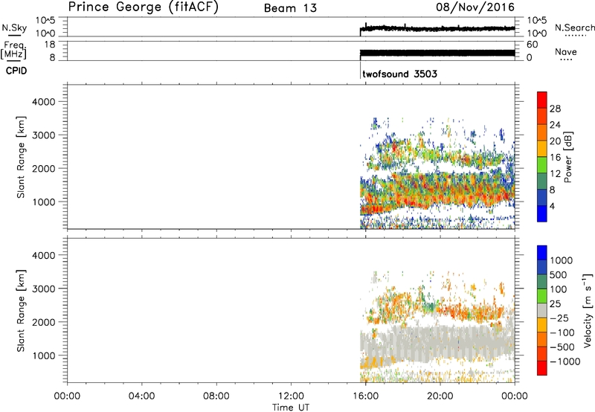This screenshot has width=595, height=412.
Task: Click the '20:00' time axis label
Action: pos(440,396)
